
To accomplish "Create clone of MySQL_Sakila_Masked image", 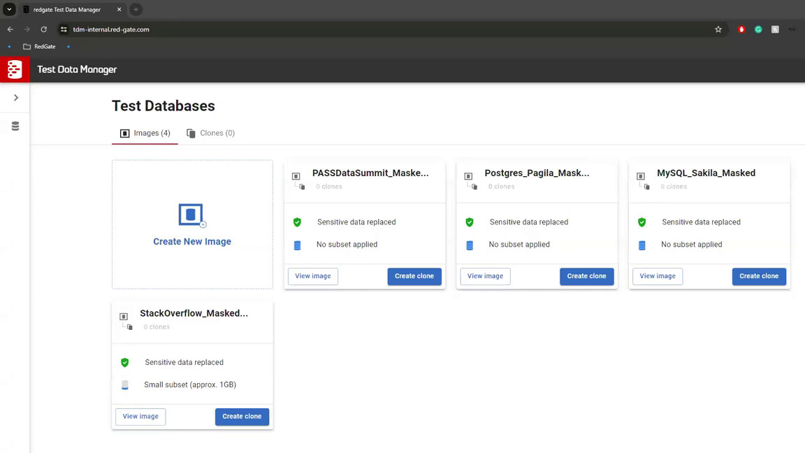I will (760, 276).
